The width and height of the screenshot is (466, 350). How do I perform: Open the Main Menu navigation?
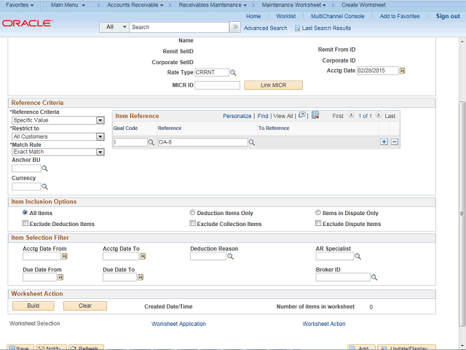[68, 5]
